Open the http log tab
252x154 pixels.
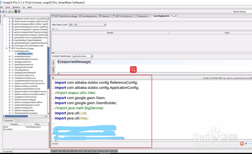(x=66, y=151)
